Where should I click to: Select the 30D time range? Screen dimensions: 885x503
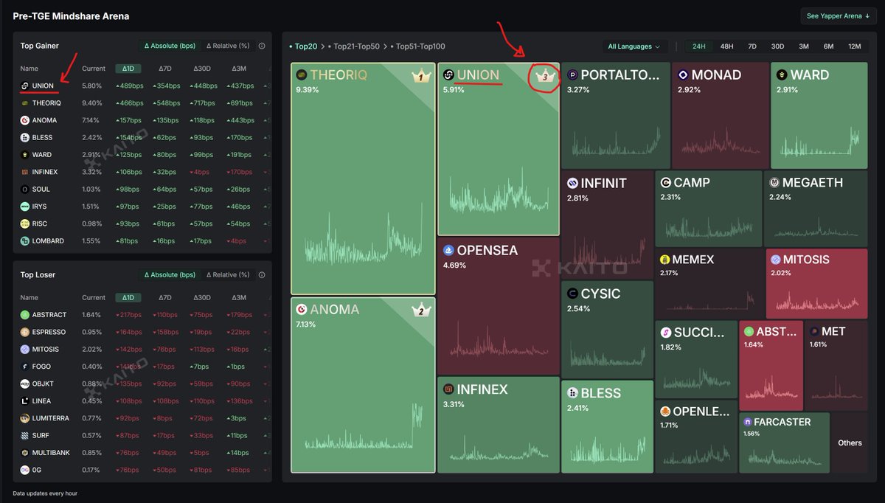pos(778,46)
